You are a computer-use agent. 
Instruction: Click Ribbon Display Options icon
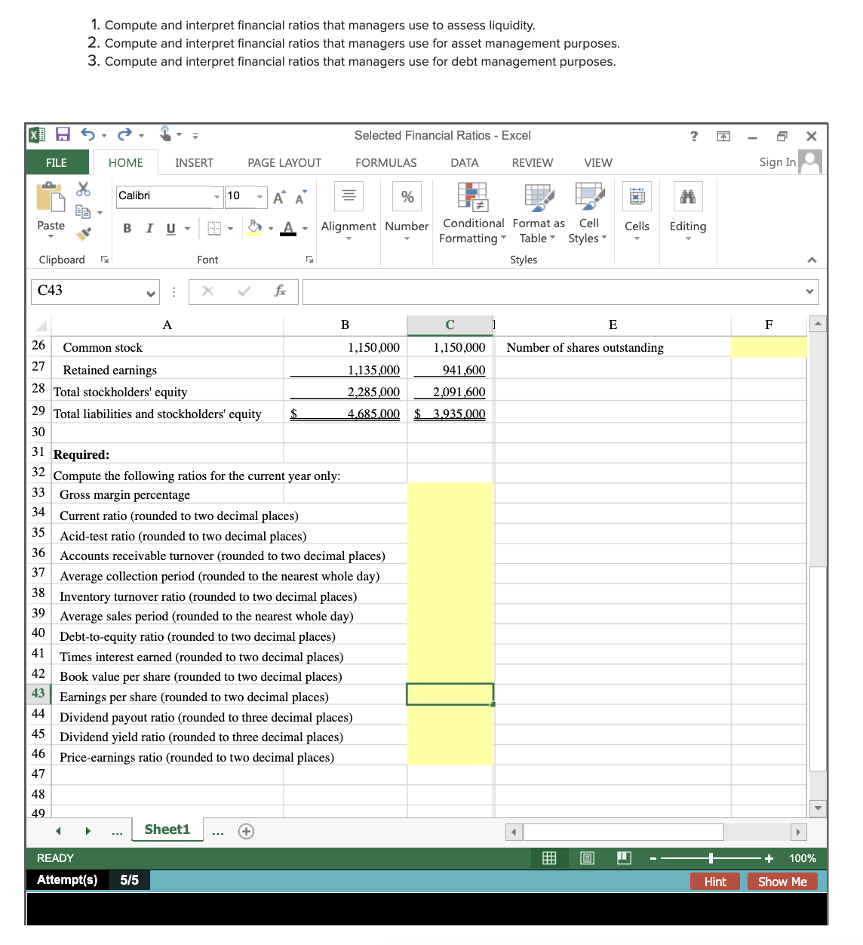point(723,136)
